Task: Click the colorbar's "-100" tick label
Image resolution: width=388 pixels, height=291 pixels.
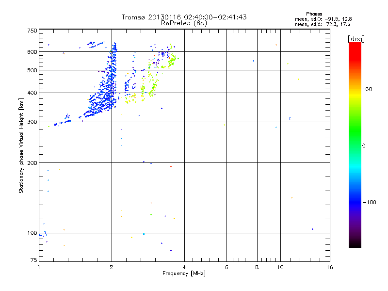Action: point(369,202)
